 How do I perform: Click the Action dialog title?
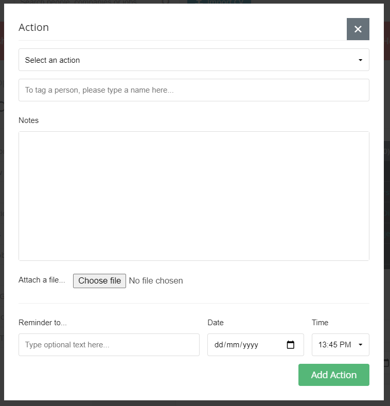click(33, 27)
